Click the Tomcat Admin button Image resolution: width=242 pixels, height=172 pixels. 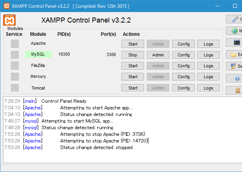158,88
